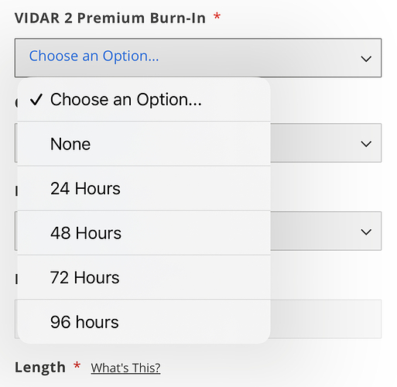Open the select box visible right of 48 Hours
This screenshot has height=387, width=397.
(326, 231)
